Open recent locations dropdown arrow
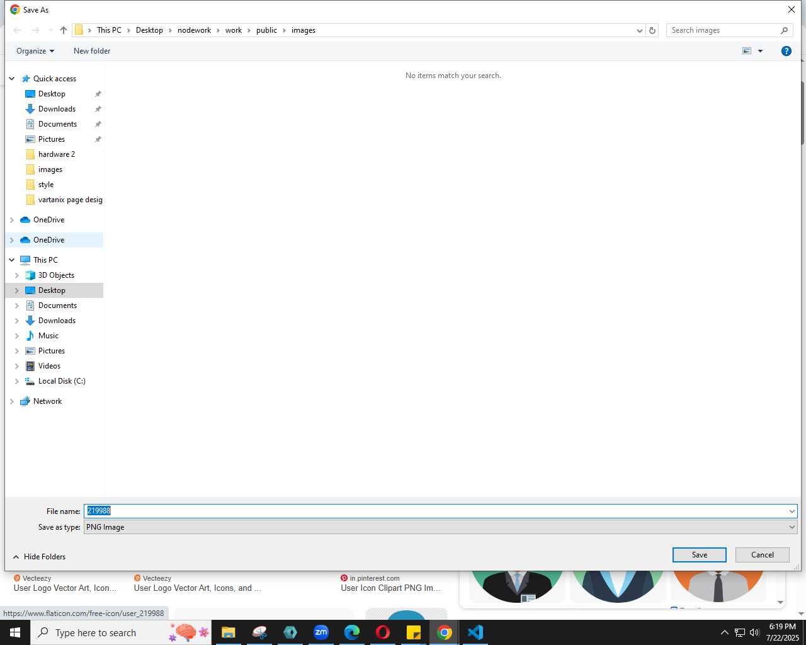Image resolution: width=806 pixels, height=645 pixels. click(x=50, y=30)
